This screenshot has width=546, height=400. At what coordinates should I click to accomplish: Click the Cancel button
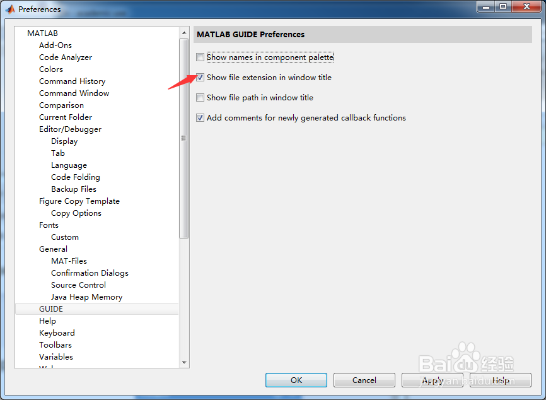click(x=364, y=380)
